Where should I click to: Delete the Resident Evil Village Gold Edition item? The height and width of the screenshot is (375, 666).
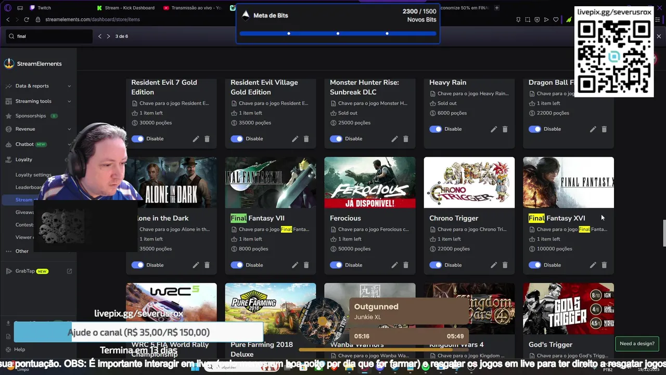pyautogui.click(x=306, y=139)
